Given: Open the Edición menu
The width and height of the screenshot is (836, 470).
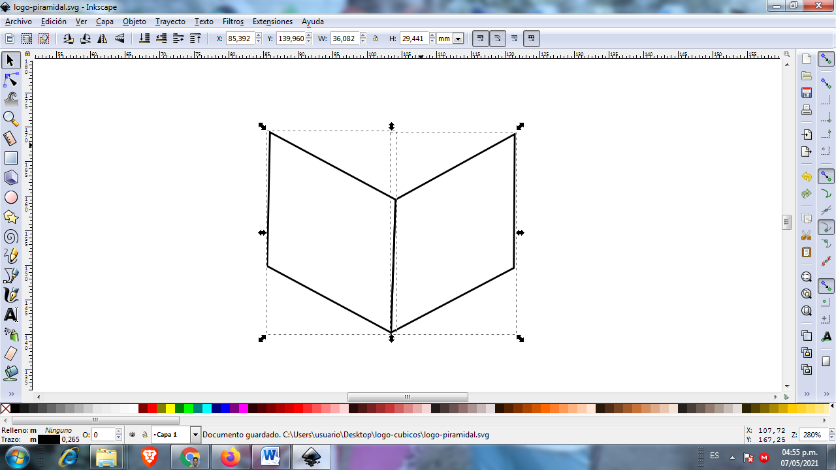Looking at the screenshot, I should coord(54,22).
